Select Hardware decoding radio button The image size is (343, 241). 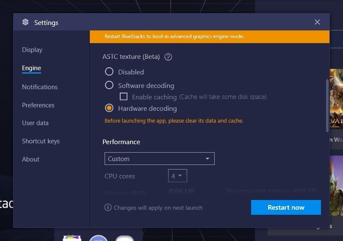(109, 108)
